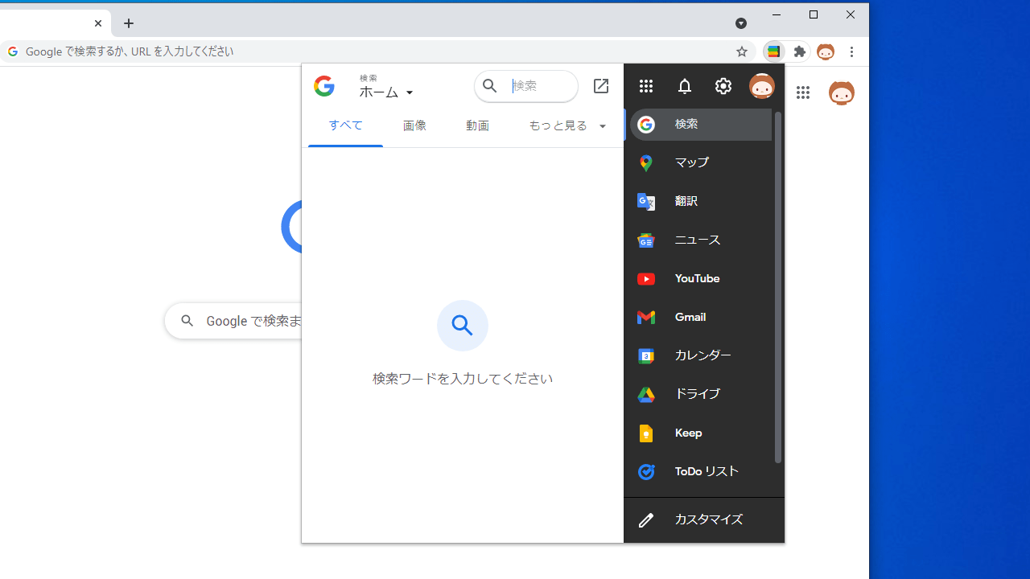Close the current browser tab
Screen dimensions: 1030x579
pos(98,23)
